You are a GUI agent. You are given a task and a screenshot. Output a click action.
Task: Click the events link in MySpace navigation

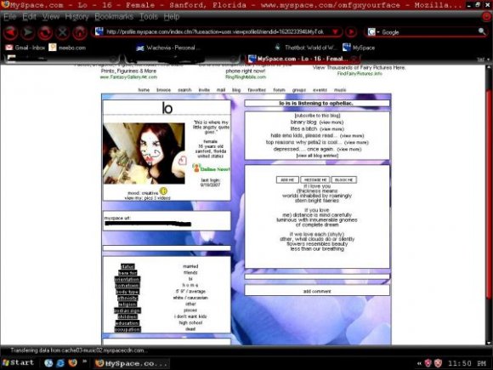[320, 90]
